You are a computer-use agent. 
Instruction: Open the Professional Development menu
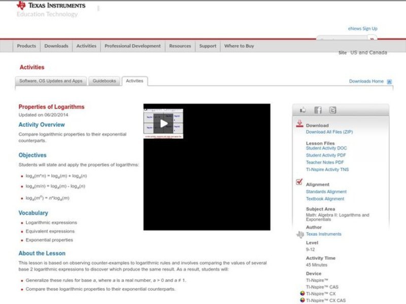132,46
